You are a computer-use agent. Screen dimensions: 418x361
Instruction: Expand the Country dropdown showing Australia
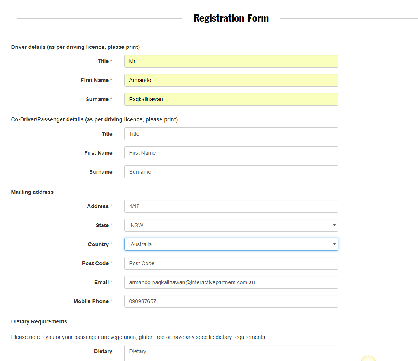tap(231, 244)
